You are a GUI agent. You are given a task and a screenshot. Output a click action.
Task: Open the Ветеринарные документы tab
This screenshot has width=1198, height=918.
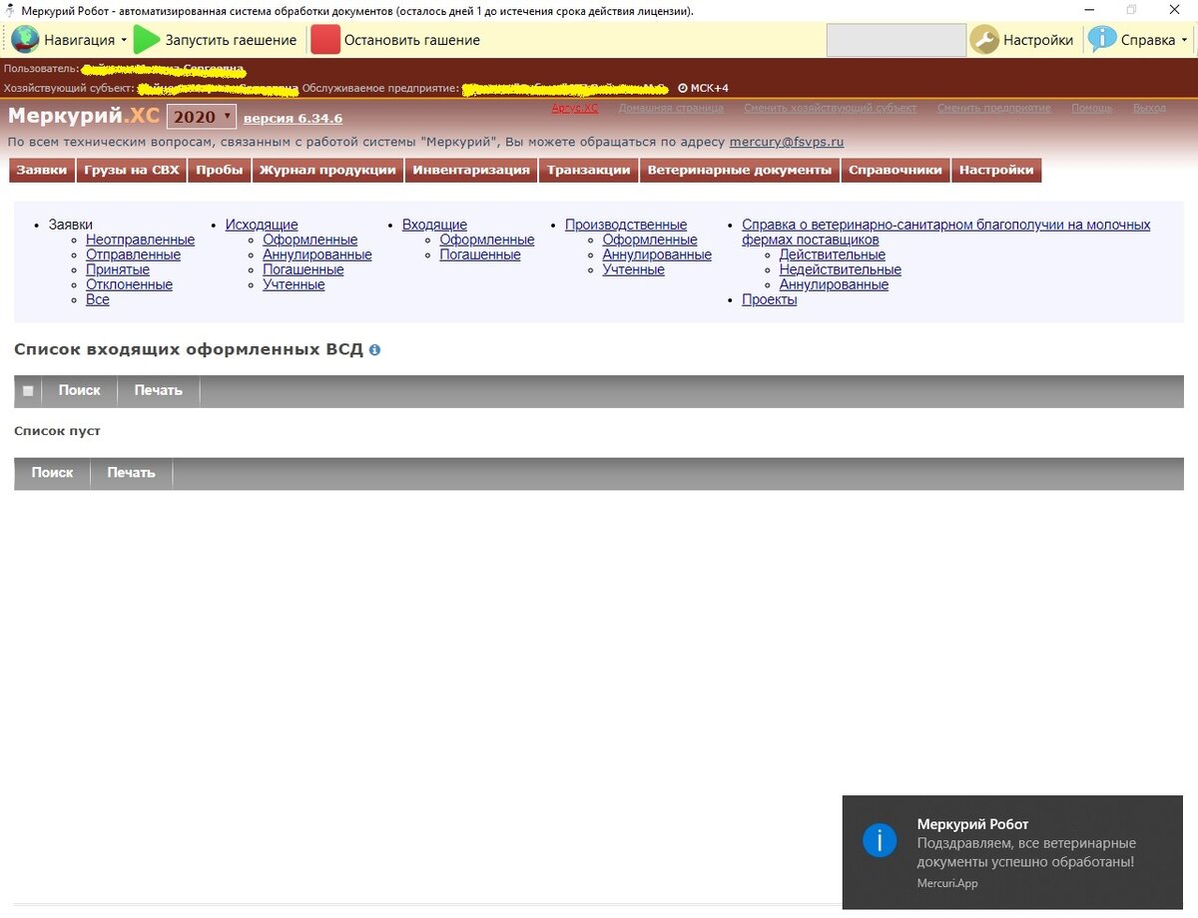740,171
